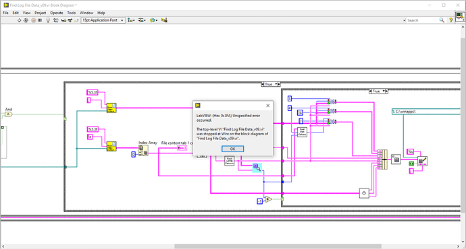Viewport: 466px width, 249px height.
Task: Click the Abort Execution stop icon
Action: (34, 20)
